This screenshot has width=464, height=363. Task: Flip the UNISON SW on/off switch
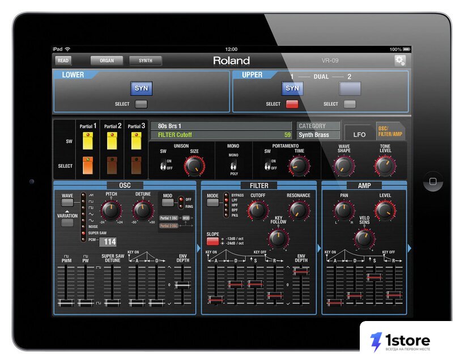pos(163,164)
